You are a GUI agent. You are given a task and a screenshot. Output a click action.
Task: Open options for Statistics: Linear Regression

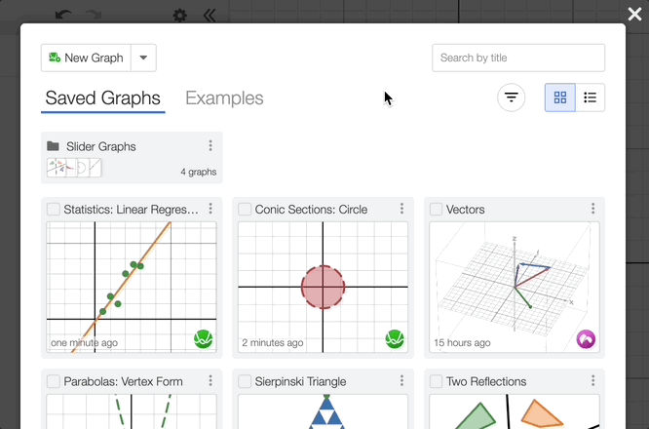coord(210,210)
